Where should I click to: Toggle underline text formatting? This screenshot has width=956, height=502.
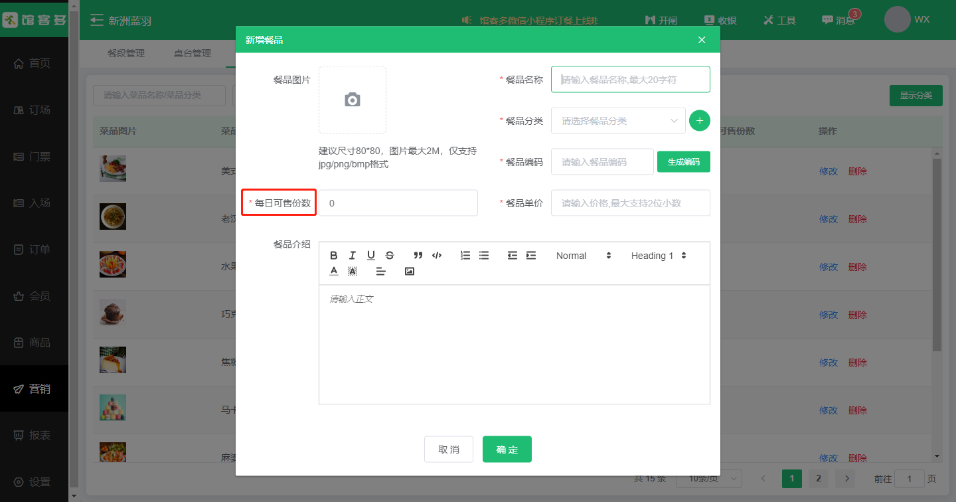(x=371, y=256)
